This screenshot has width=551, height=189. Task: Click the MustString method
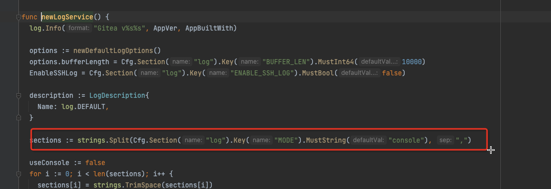(326, 141)
